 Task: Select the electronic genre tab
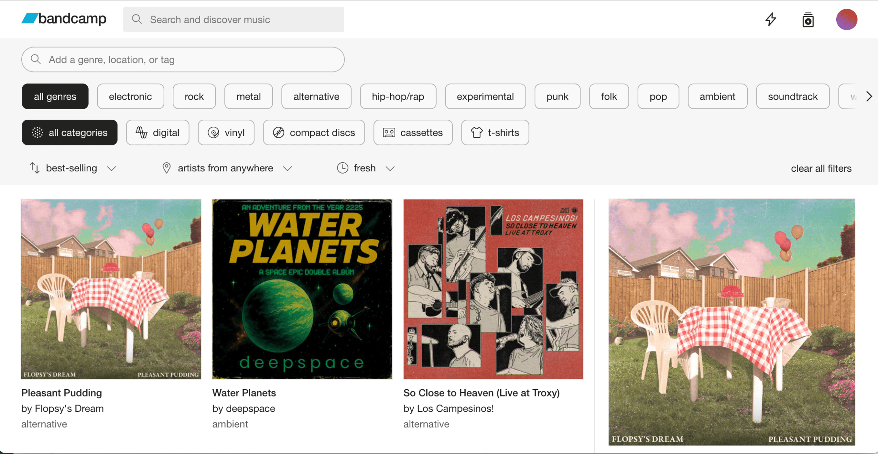pos(130,97)
